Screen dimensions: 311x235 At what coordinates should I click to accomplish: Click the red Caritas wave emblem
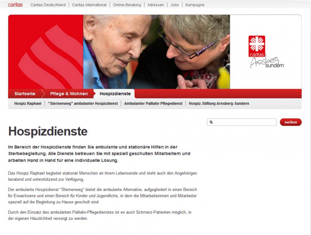[46, 52]
